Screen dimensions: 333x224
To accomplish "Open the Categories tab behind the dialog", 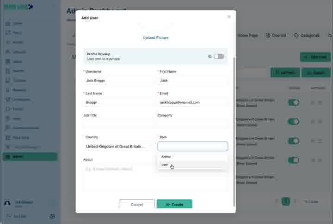I will tap(307, 35).
